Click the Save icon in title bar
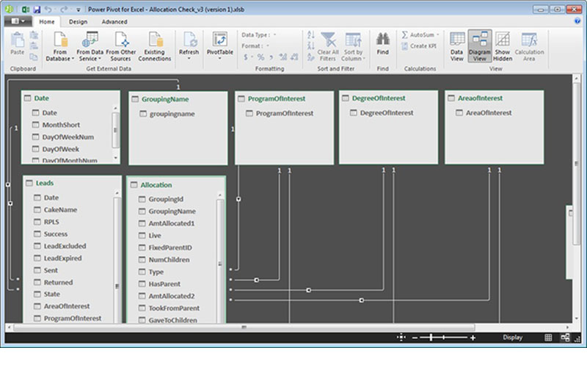Screen dimensions: 587x367 (x=37, y=10)
